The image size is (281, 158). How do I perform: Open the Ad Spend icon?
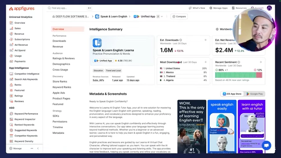[x=11, y=50]
